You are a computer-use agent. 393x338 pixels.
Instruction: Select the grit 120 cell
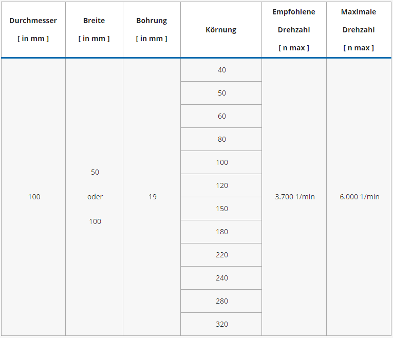[221, 185]
